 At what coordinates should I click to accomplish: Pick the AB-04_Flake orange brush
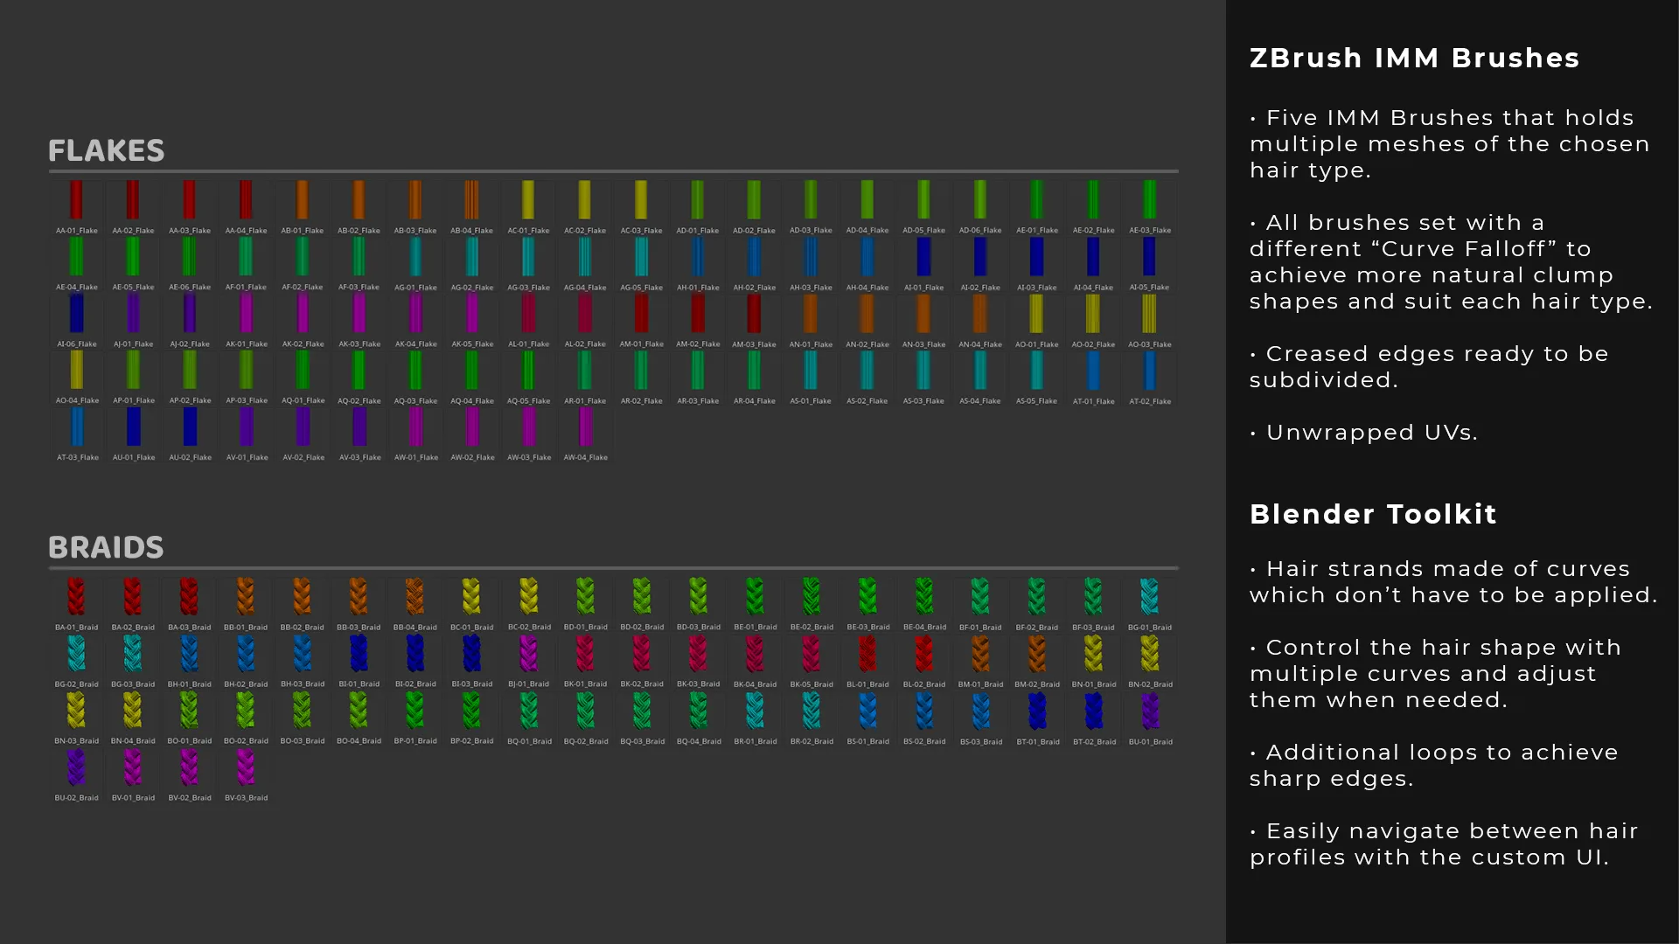coord(471,201)
